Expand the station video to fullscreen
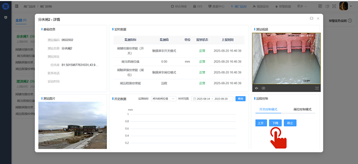The width and height of the screenshot is (358, 164). pyautogui.click(x=317, y=88)
